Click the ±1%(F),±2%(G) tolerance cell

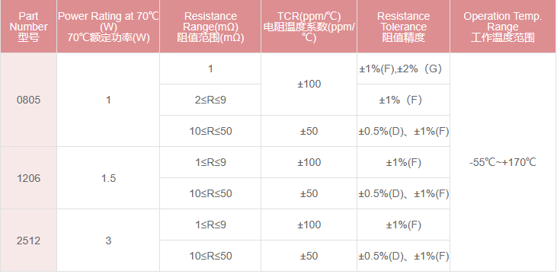pos(404,68)
